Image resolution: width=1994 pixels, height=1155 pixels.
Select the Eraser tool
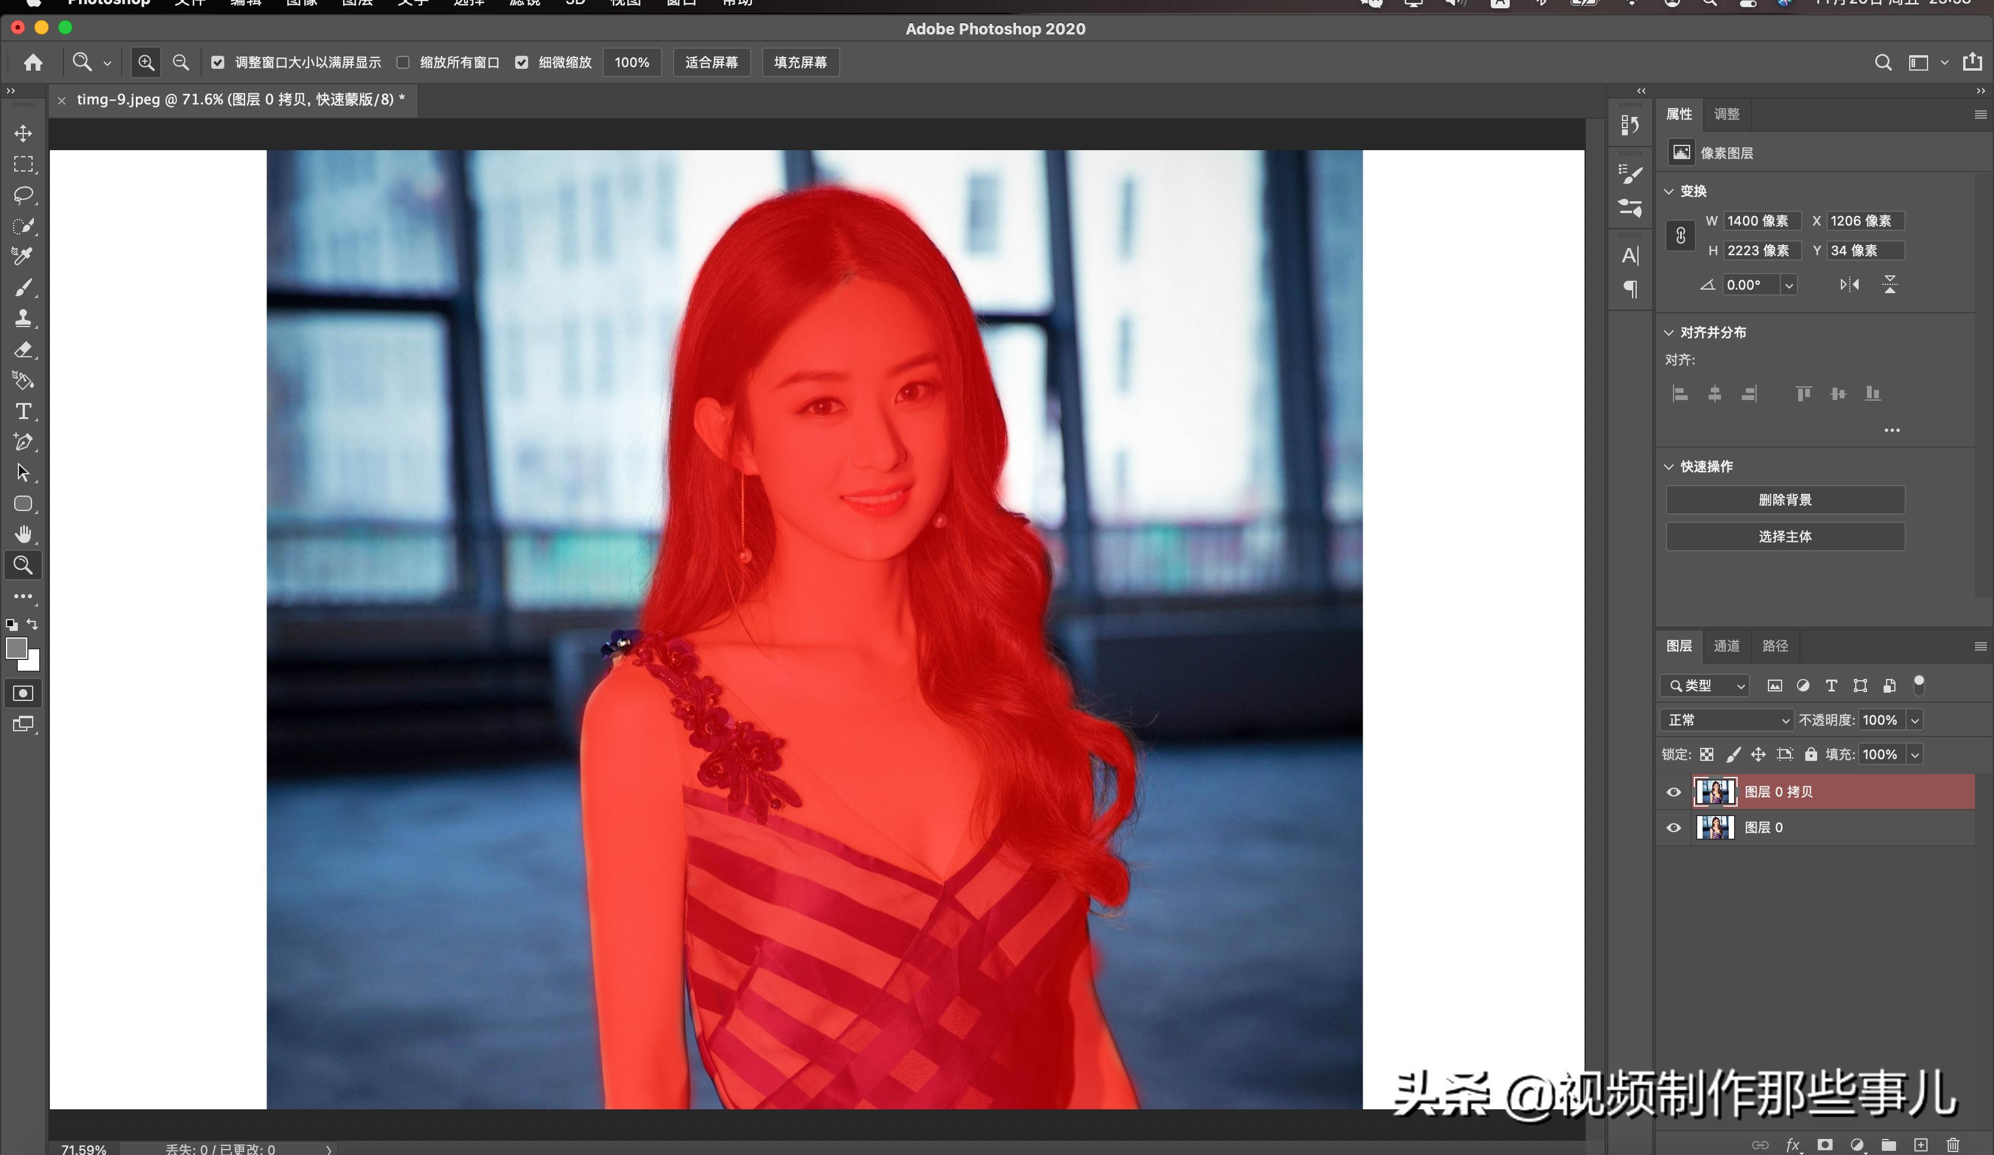click(x=23, y=350)
